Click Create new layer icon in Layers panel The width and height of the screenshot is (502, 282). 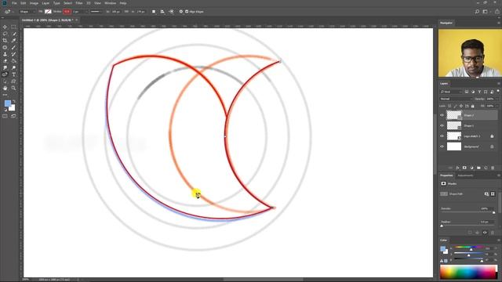486,168
